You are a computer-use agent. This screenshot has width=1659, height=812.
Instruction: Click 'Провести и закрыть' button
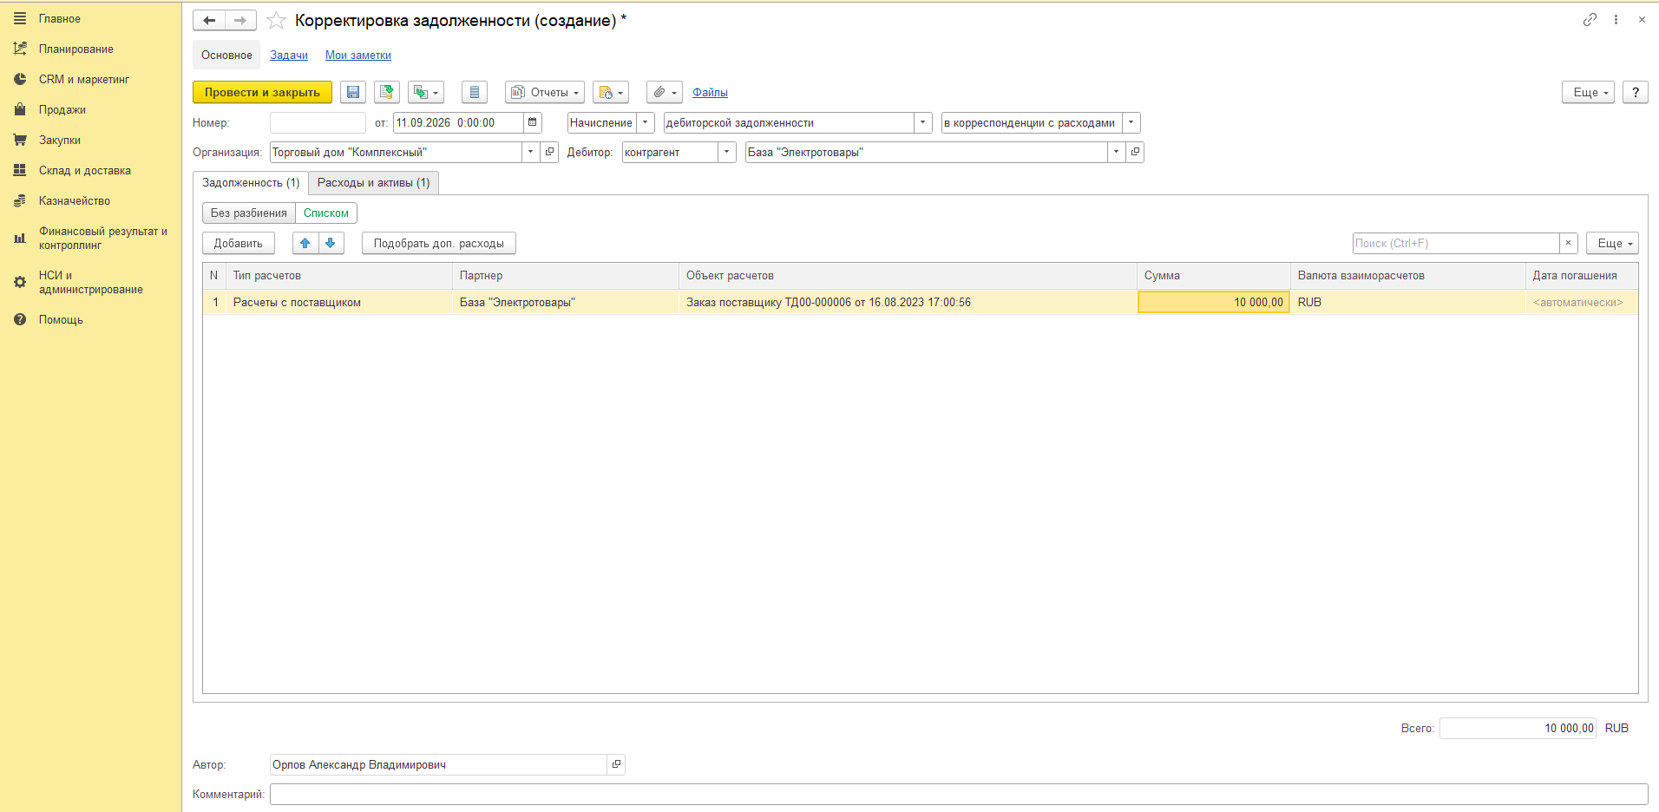pos(262,92)
